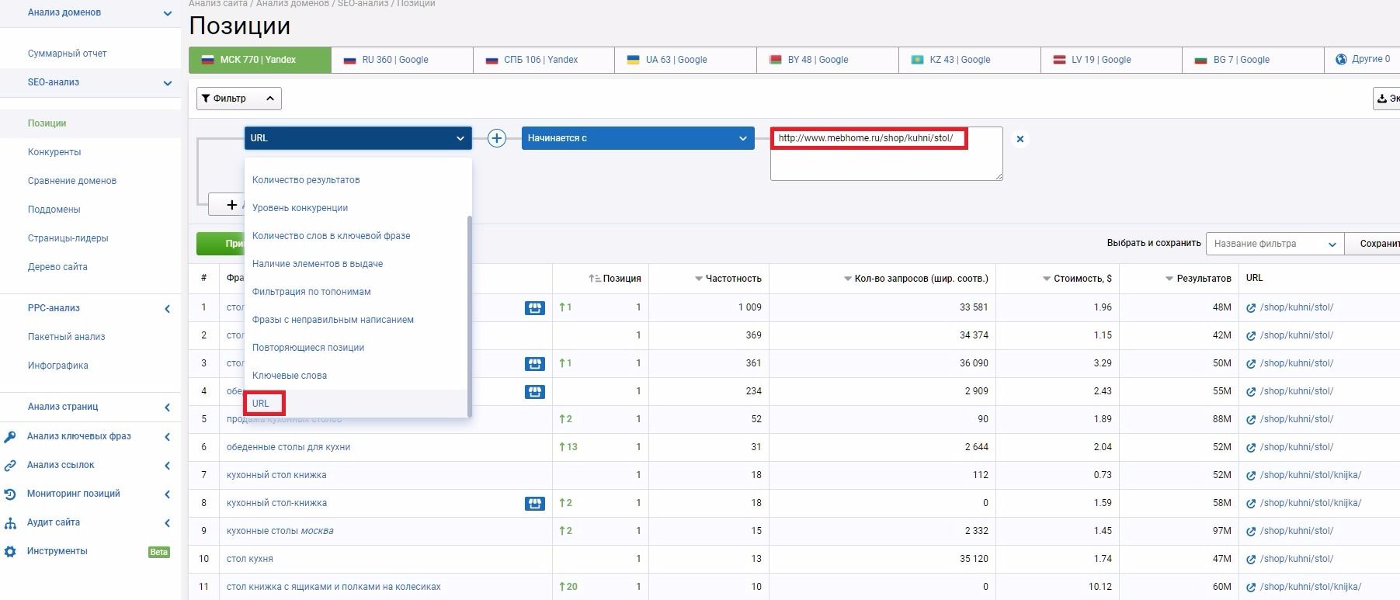This screenshot has height=600, width=1400.
Task: Click the sitemap icon for Аудит сайта
Action: [x=10, y=523]
